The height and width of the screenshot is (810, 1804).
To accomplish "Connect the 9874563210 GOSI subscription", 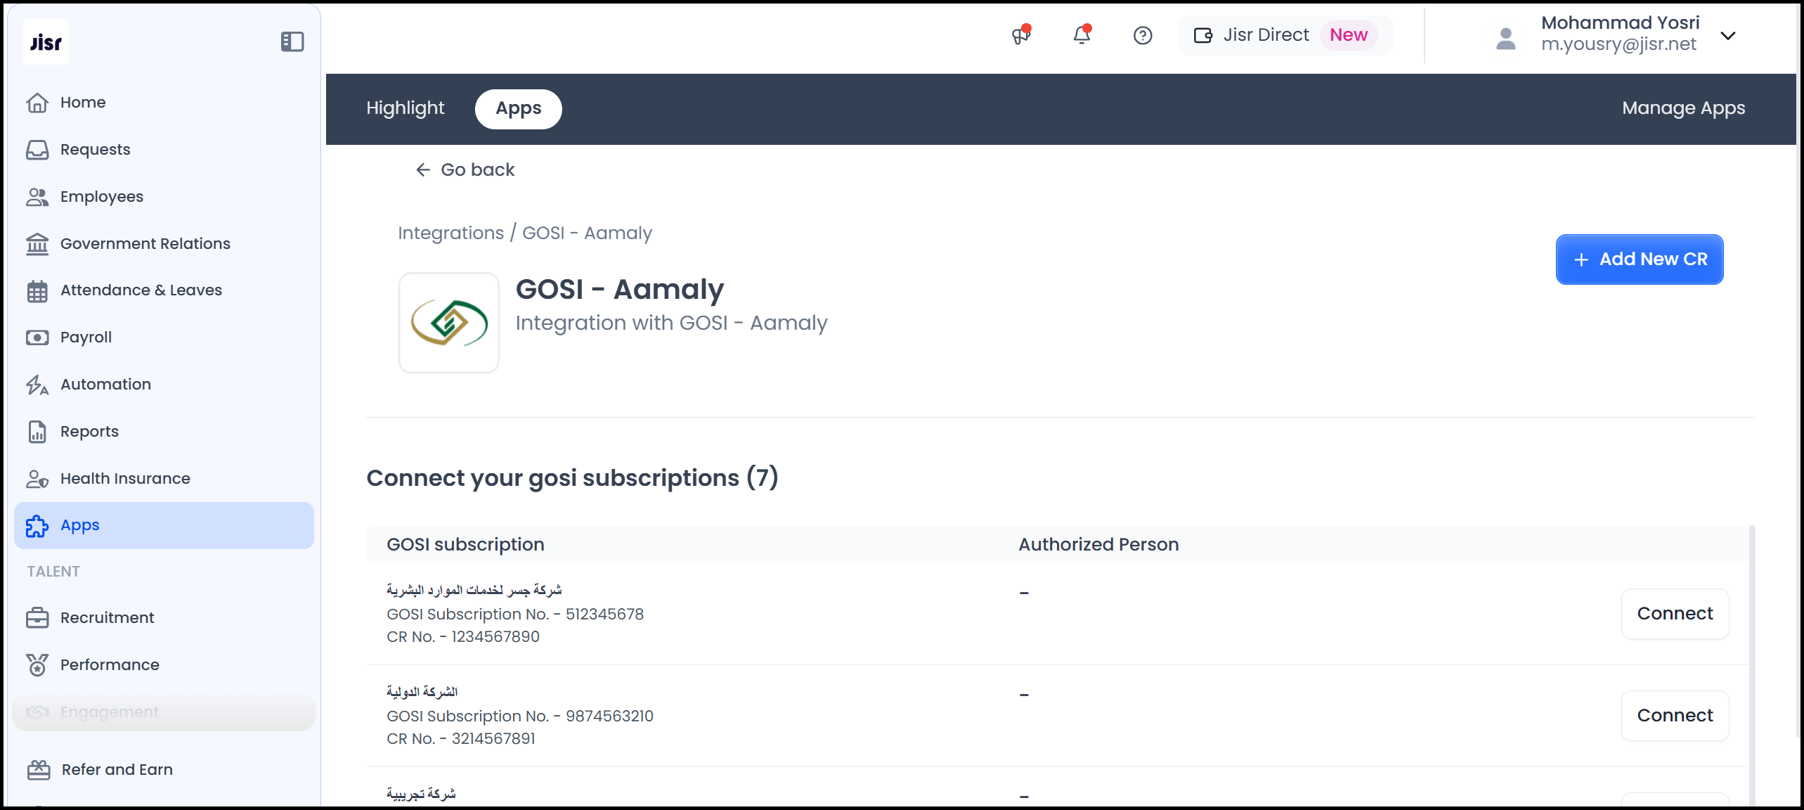I will tap(1675, 716).
